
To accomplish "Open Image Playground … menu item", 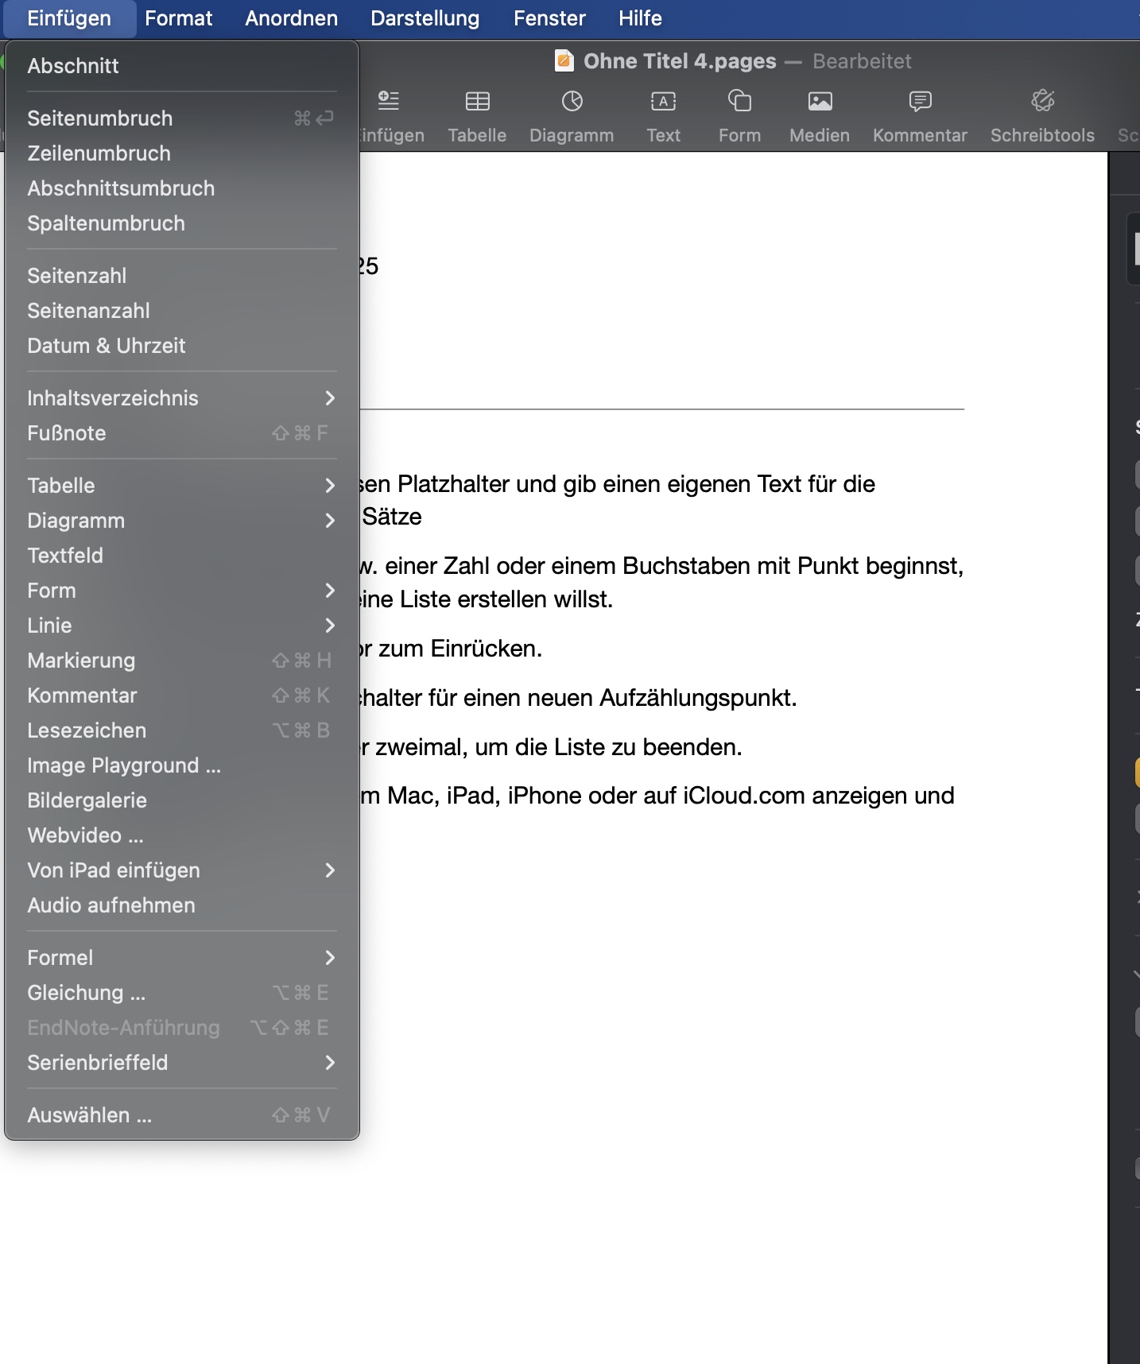I will pos(182,765).
